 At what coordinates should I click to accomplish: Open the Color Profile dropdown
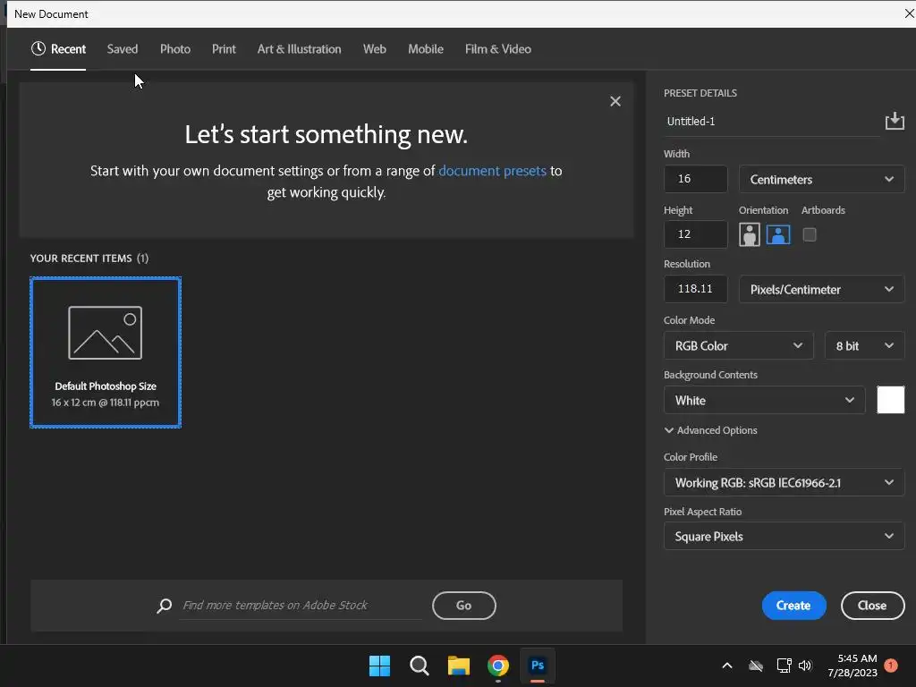(x=784, y=482)
